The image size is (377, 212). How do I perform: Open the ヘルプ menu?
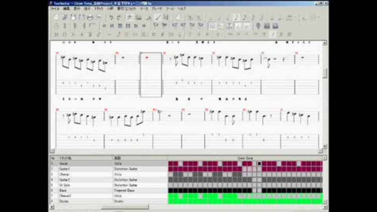tap(182, 9)
